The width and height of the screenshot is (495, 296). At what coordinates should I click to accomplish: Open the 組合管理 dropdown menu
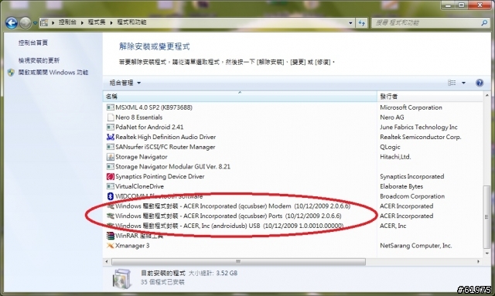(125, 83)
